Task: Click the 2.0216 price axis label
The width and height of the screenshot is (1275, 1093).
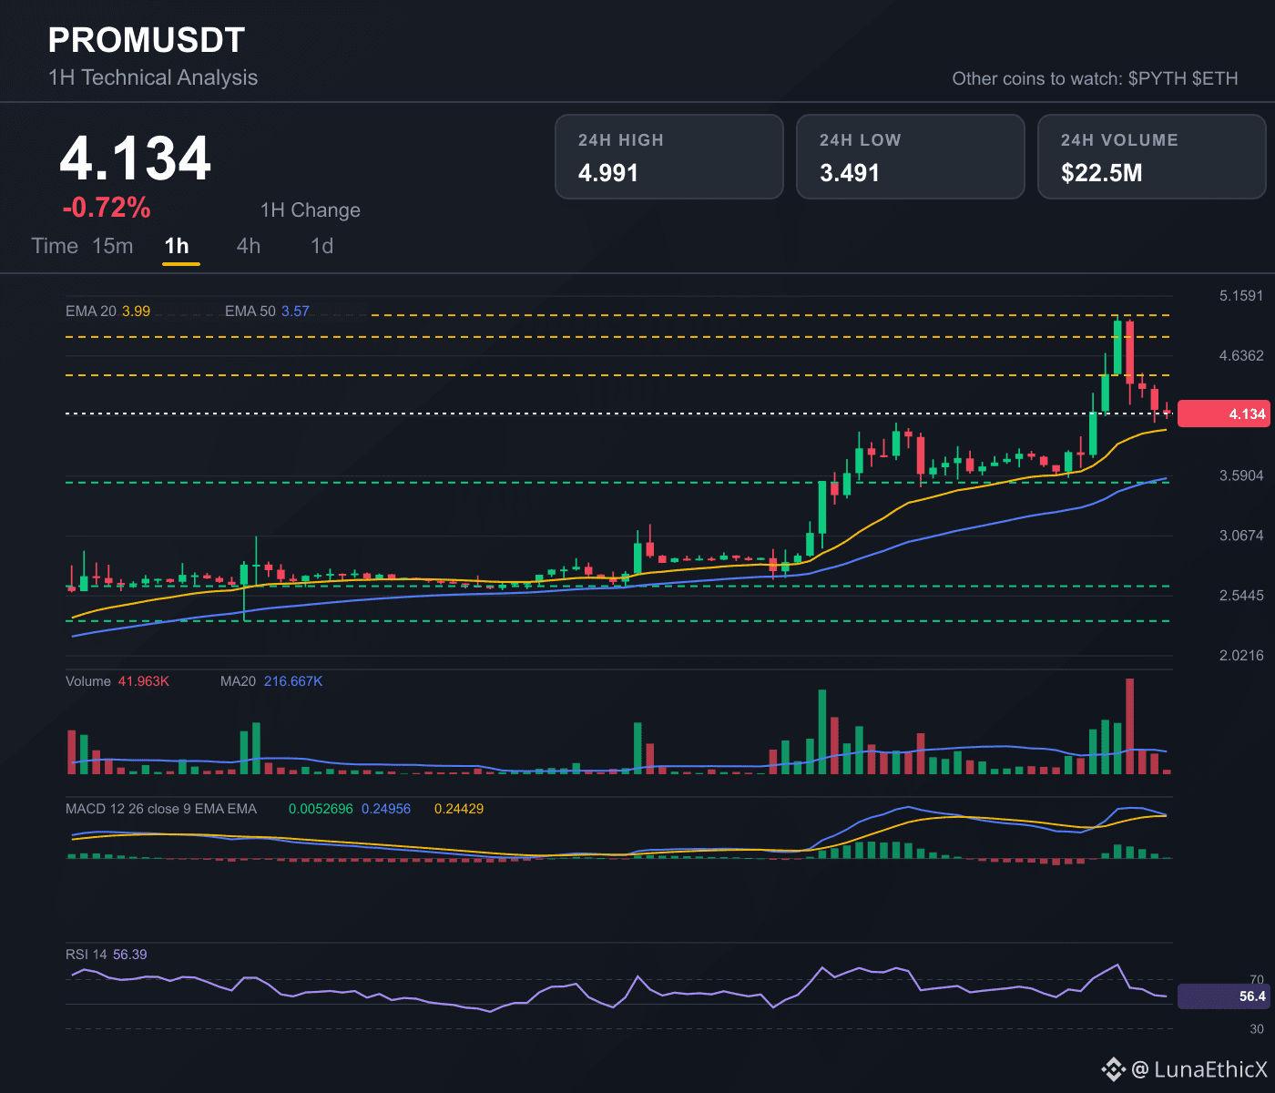Action: click(1241, 656)
